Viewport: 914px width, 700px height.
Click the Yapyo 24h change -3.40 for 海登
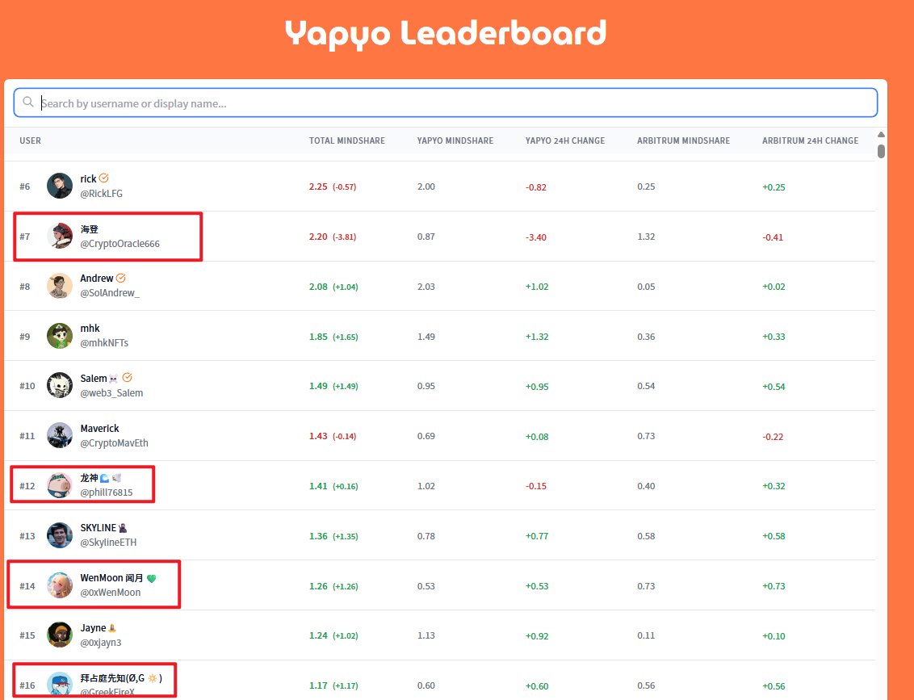coord(535,237)
